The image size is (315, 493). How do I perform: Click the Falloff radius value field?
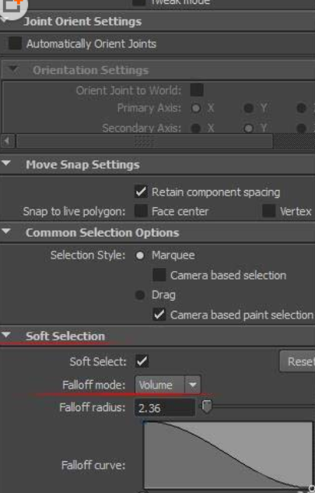(165, 408)
